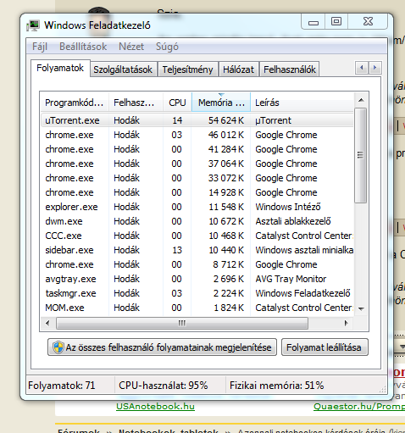Select the chrome.exe row using 8 712 K
Screen dimensions: 405x433
[x=197, y=264]
